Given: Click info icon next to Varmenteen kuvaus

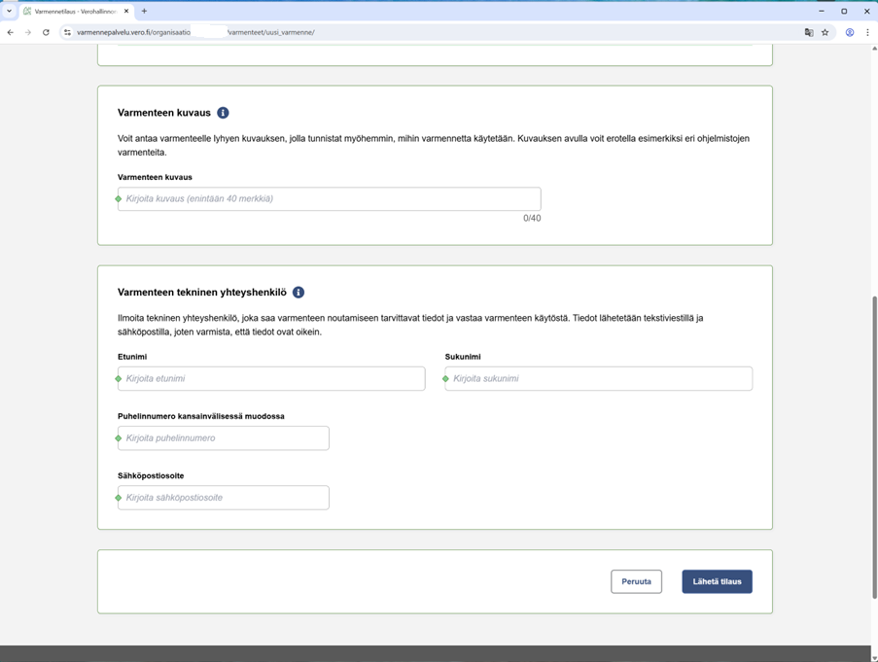Looking at the screenshot, I should point(223,113).
